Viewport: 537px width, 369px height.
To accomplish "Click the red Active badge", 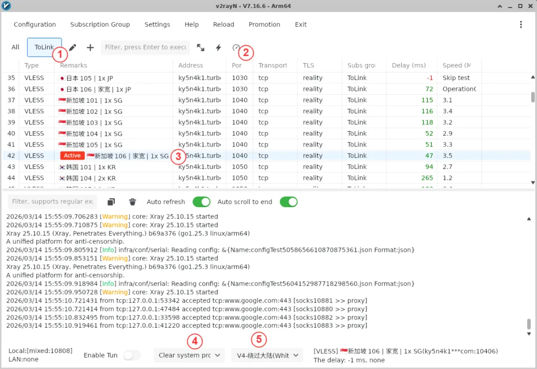I will pyautogui.click(x=72, y=155).
